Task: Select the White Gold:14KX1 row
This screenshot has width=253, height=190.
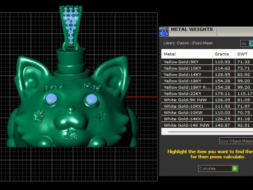Action: [207, 119]
